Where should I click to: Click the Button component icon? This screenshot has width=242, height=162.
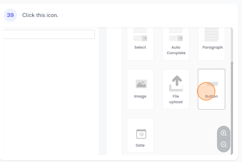(x=212, y=84)
